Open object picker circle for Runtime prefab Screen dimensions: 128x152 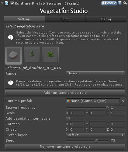[123, 101]
